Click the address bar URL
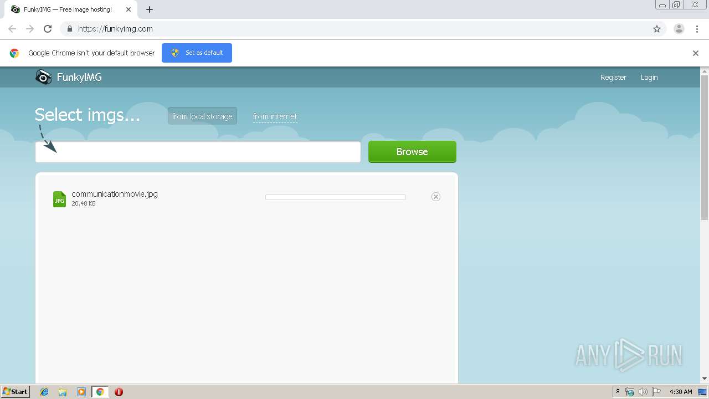 coord(115,29)
